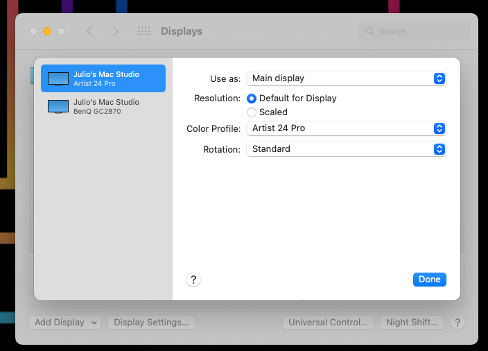Click the back navigation chevron
The image size is (488, 351).
[89, 31]
